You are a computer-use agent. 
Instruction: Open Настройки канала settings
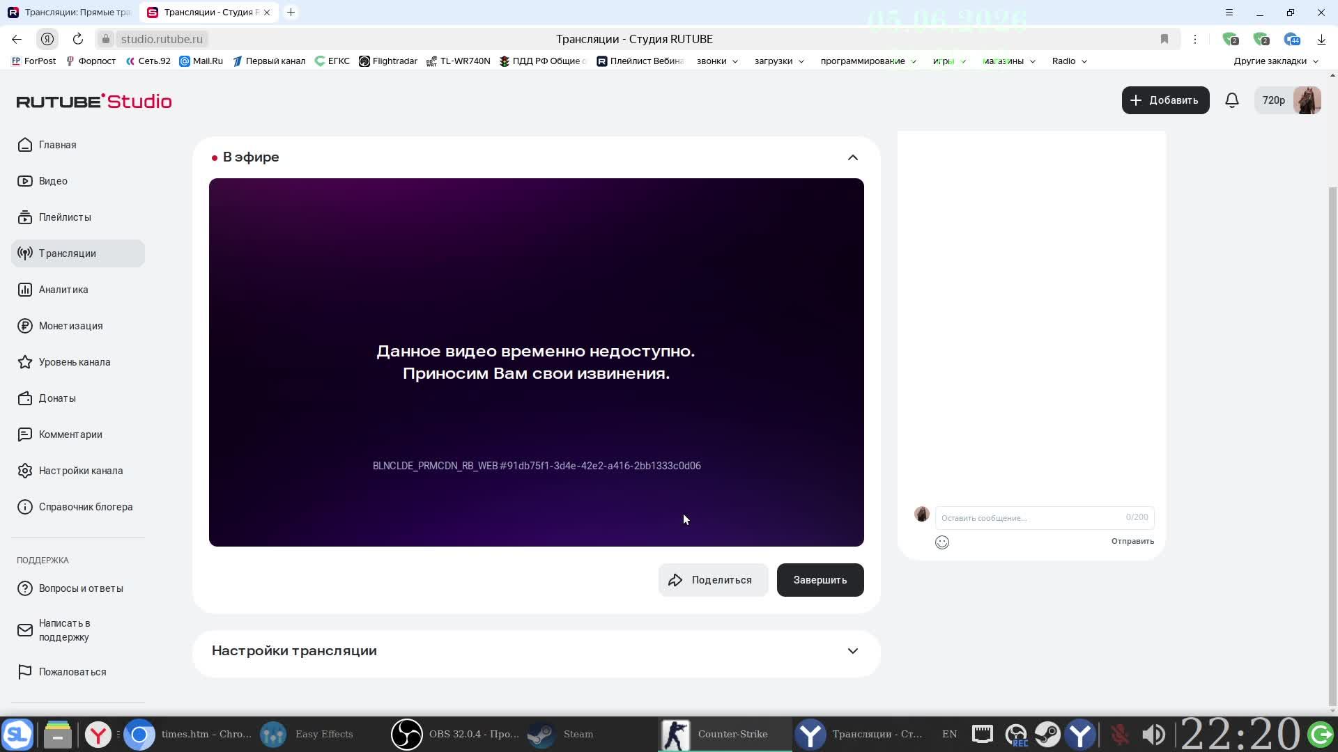(x=78, y=471)
